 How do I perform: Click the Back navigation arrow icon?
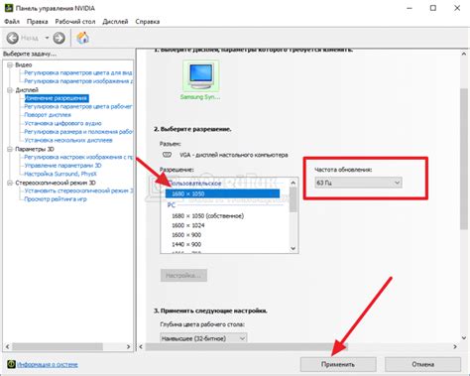tap(12, 38)
